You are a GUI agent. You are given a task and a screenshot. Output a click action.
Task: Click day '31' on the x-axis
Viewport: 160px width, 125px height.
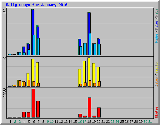(x=150, y=122)
